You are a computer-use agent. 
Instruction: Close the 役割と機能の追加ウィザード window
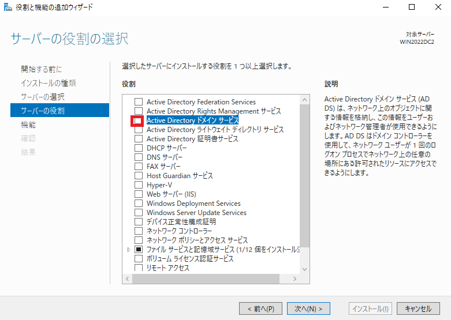pyautogui.click(x=438, y=7)
